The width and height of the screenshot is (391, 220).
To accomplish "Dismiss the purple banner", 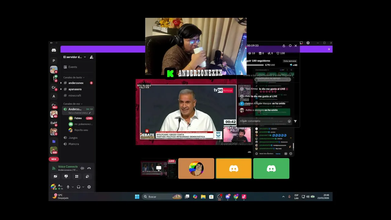I will (329, 49).
